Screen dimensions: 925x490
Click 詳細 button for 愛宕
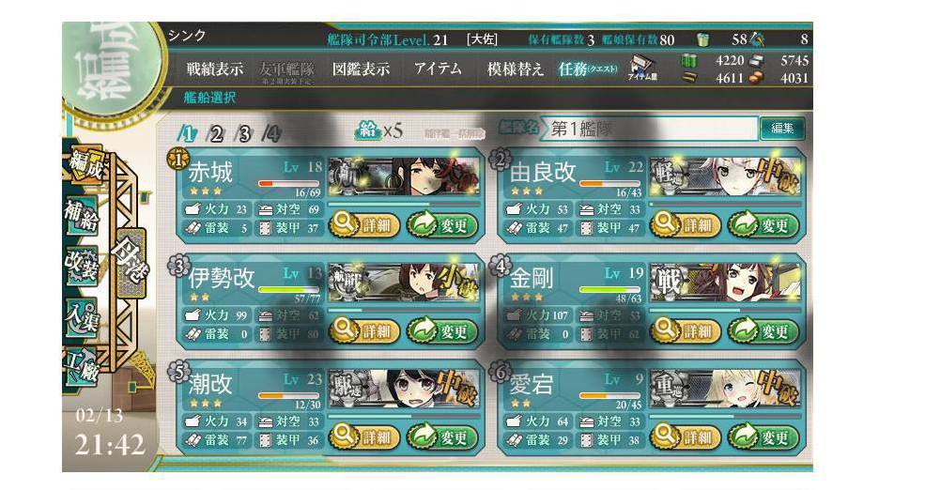click(x=685, y=436)
